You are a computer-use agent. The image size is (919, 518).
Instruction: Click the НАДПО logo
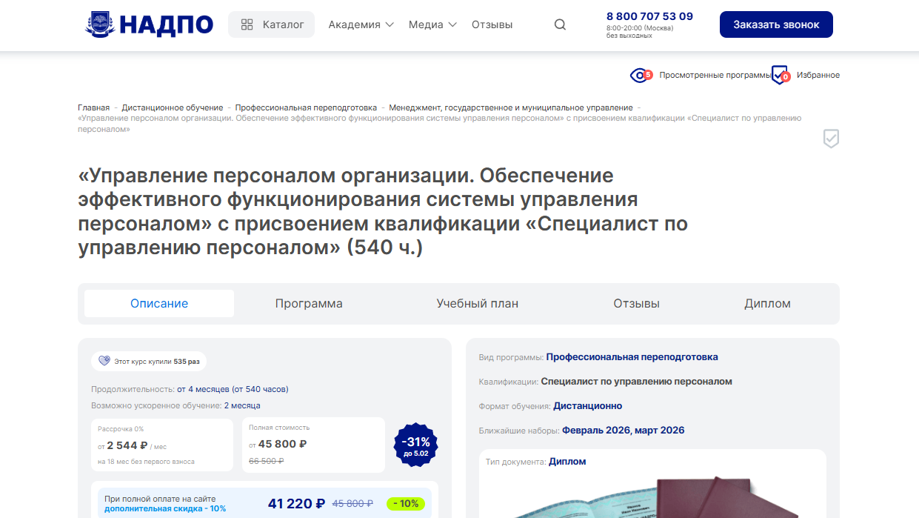[x=149, y=24]
